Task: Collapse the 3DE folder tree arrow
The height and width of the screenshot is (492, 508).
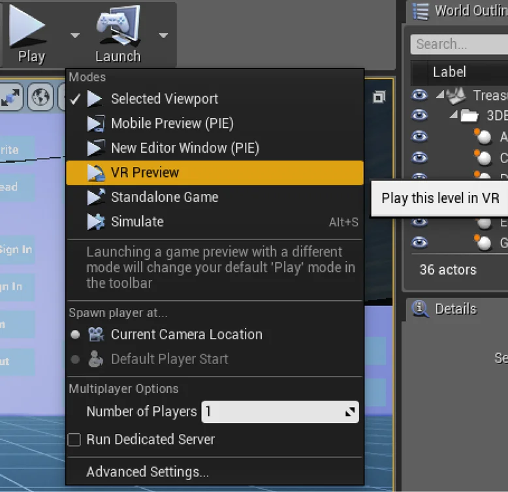Action: pos(454,115)
